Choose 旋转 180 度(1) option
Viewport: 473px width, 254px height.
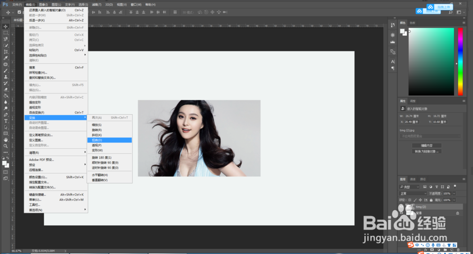pos(110,157)
